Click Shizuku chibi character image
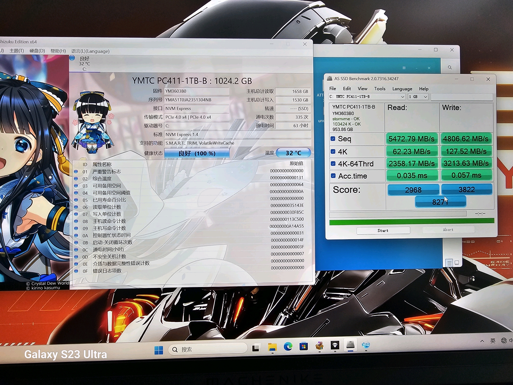Image resolution: width=513 pixels, height=385 pixels. (x=93, y=122)
